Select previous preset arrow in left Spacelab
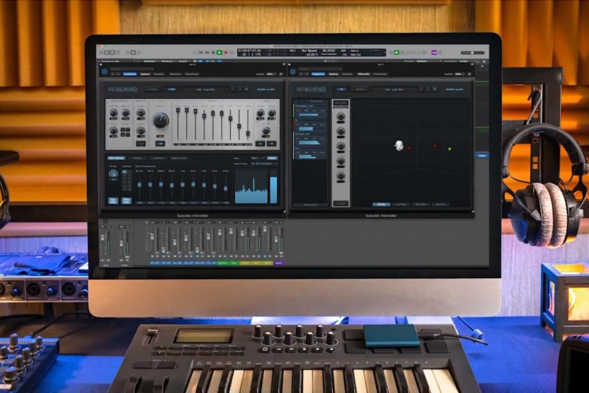 (233, 89)
